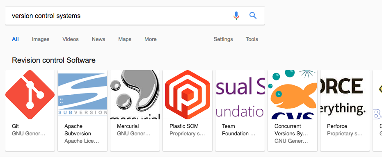Image resolution: width=382 pixels, height=162 pixels.
Task: Select the All results tab
Action: click(15, 39)
